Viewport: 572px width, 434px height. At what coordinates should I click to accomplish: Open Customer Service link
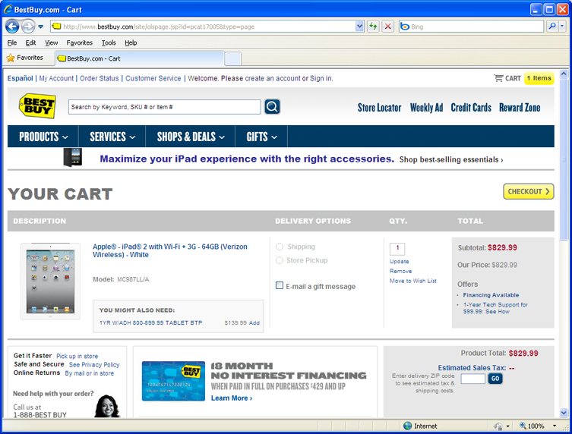(x=153, y=78)
